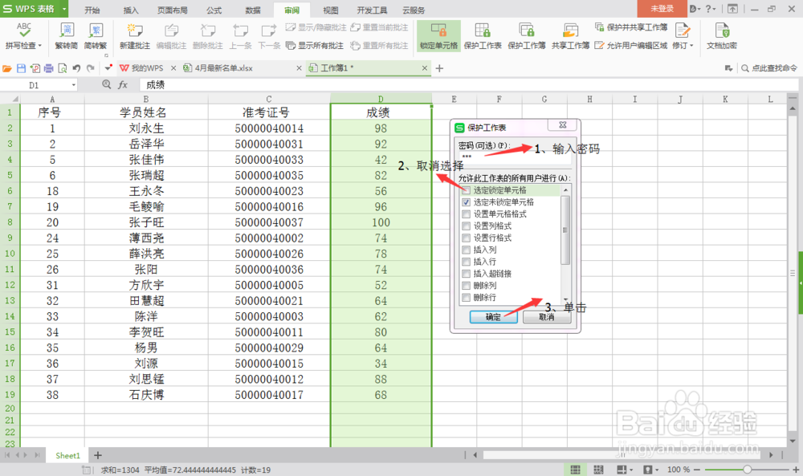Toggle 选定未锁定单元格 checkbox
The width and height of the screenshot is (803, 476).
pyautogui.click(x=466, y=202)
